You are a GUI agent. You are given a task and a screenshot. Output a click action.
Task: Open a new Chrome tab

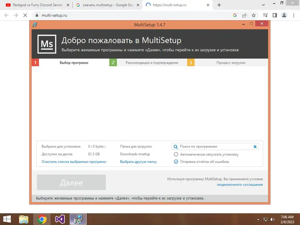point(219,5)
